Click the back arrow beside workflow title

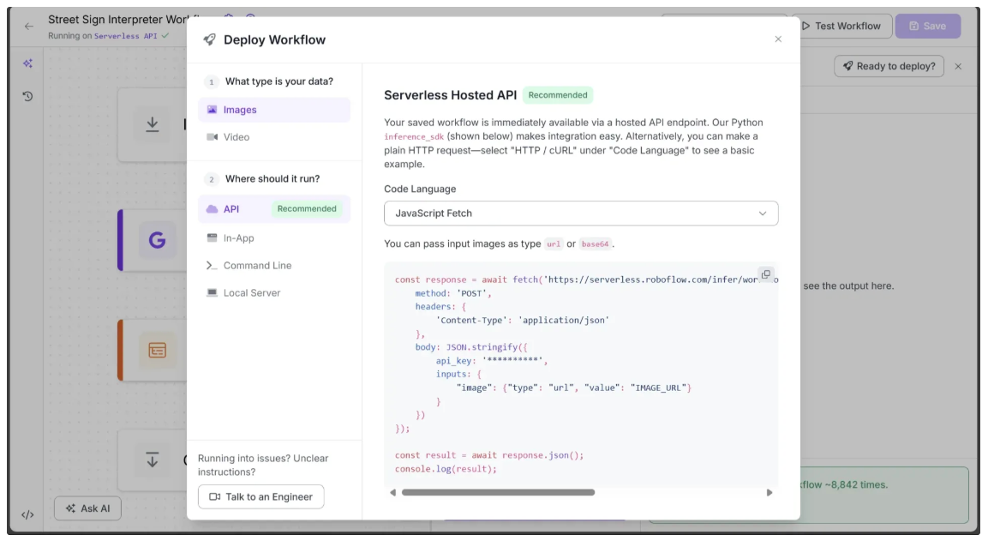(28, 26)
